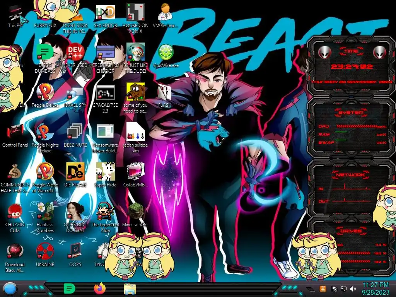Open the VM0Technic... desktop icon
396x297 pixels.
coord(166,15)
